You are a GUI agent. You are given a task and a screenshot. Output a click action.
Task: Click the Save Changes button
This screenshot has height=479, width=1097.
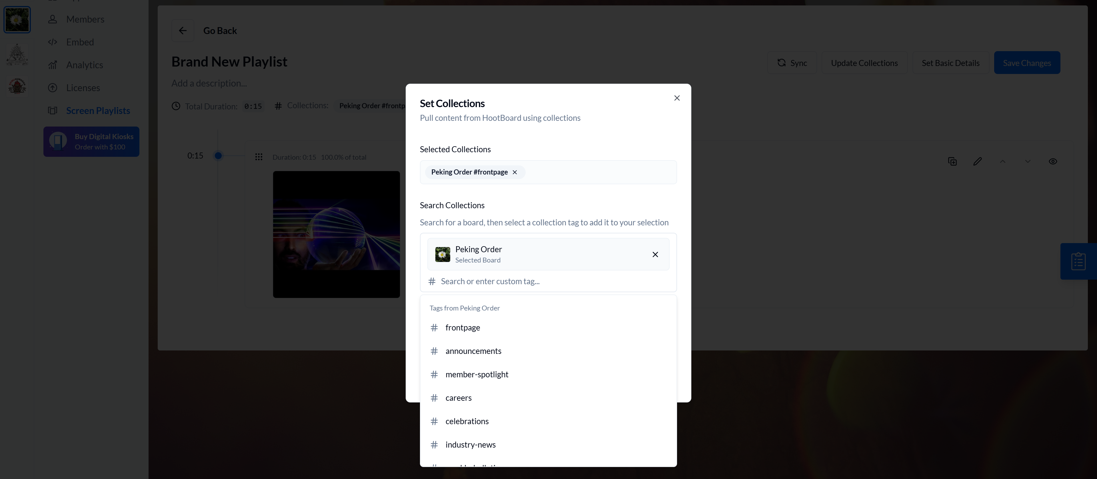1027,62
